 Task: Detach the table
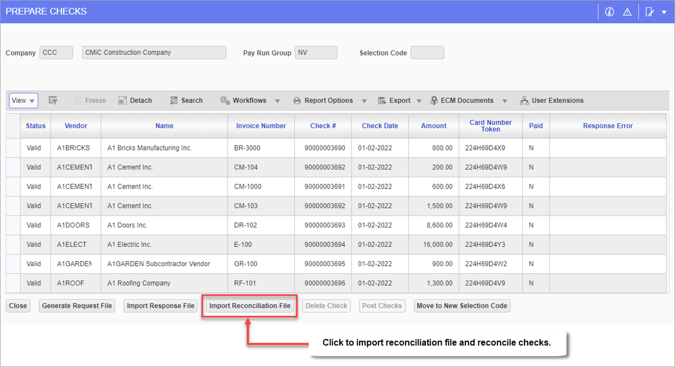(x=135, y=100)
